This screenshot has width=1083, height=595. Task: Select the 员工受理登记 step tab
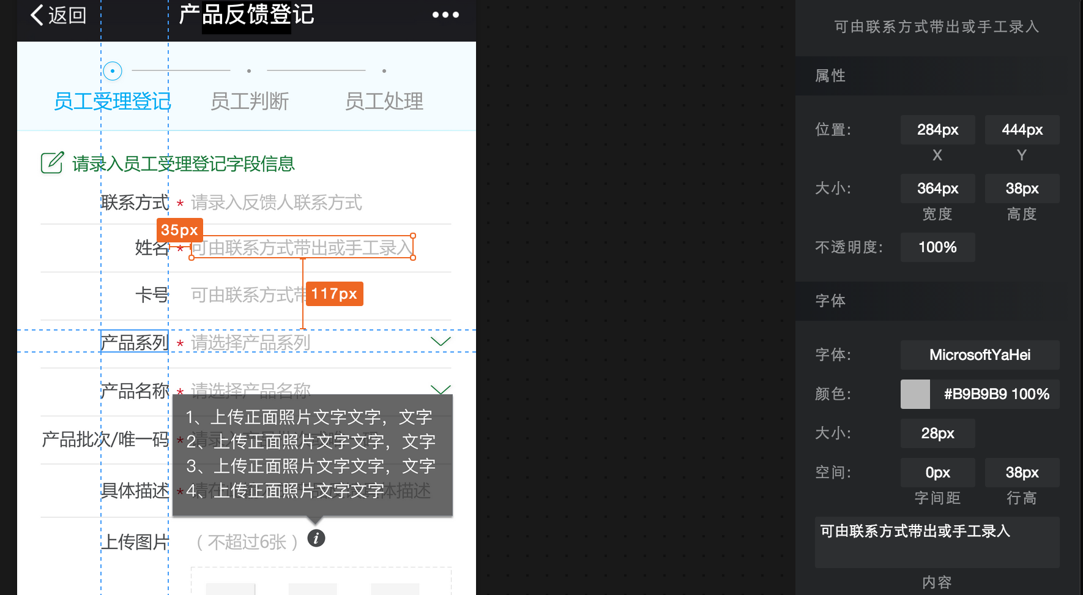tap(113, 101)
